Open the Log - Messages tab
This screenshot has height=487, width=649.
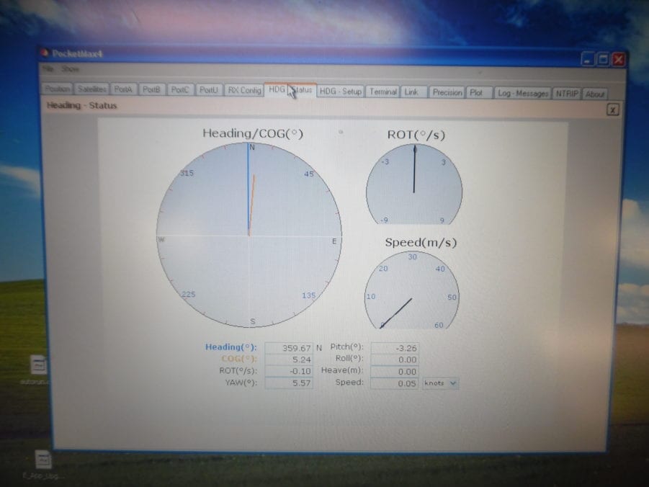pos(524,94)
